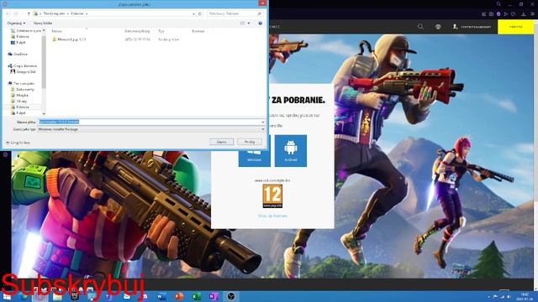538x302 pixels.
Task: Open Dokumenty folder in navigation pane
Action: (x=23, y=90)
